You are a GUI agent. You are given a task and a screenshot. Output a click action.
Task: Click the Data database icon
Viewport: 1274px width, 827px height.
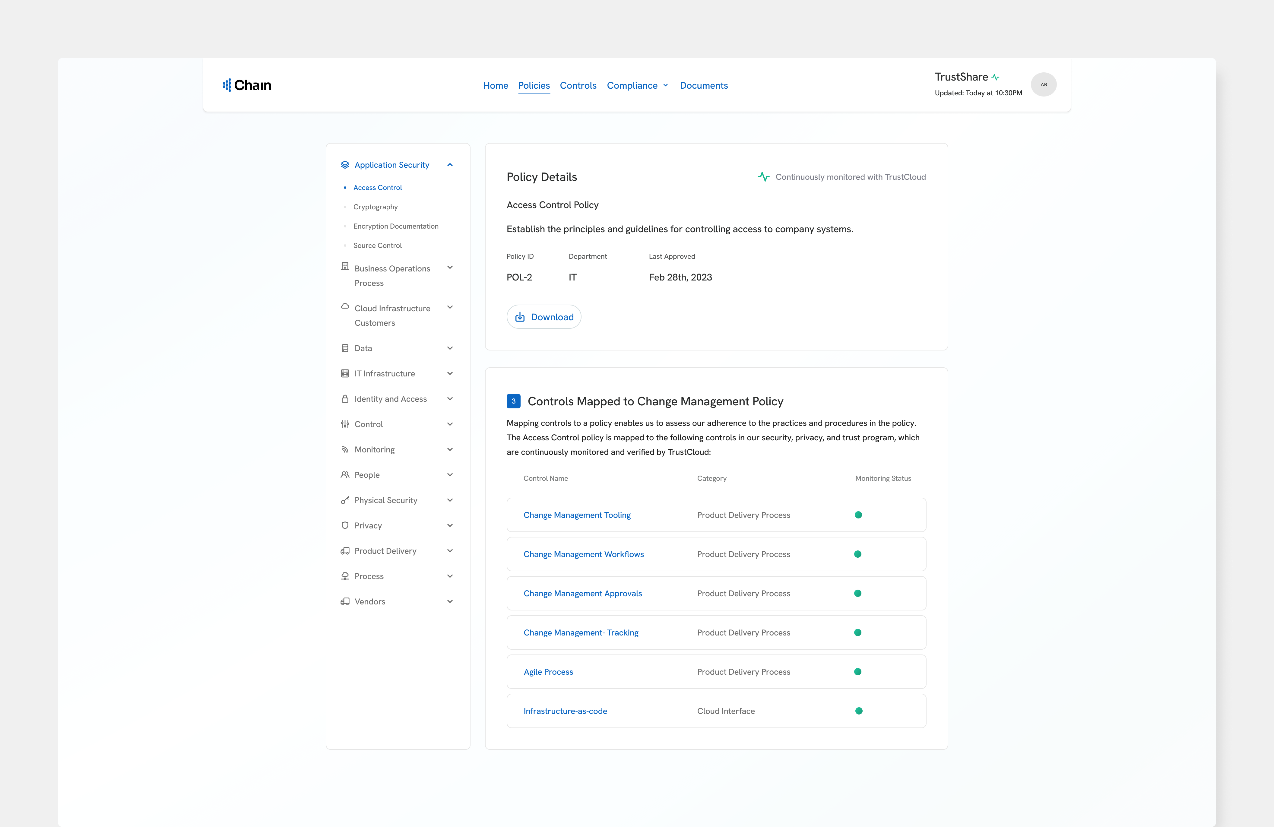point(345,348)
